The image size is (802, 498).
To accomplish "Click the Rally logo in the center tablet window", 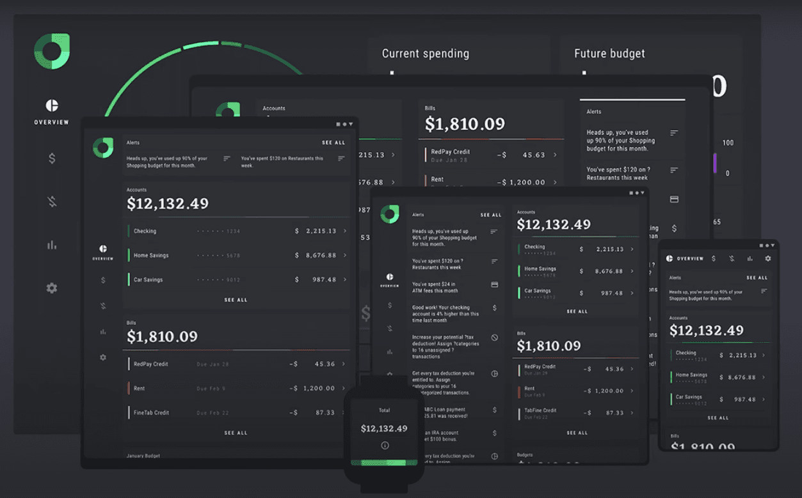I will click(x=389, y=214).
